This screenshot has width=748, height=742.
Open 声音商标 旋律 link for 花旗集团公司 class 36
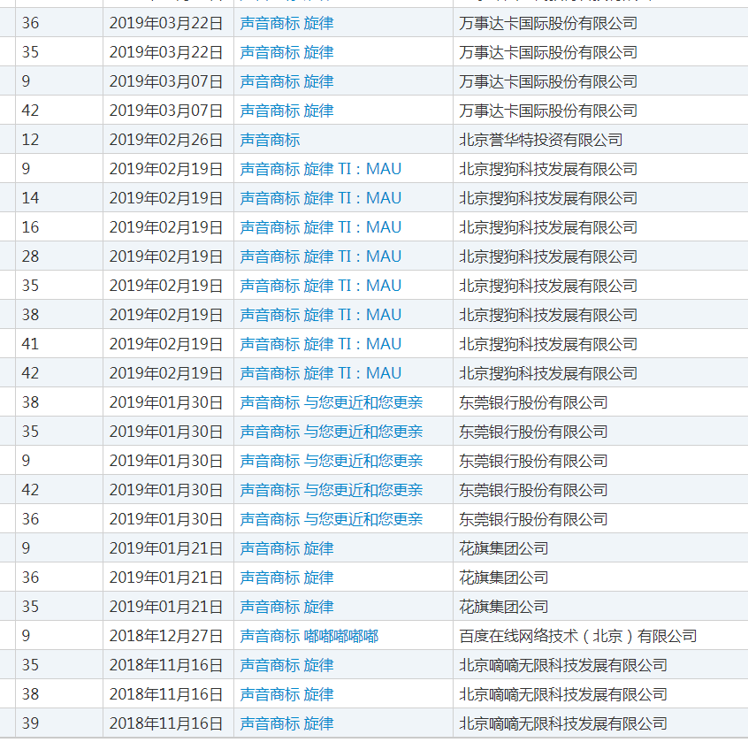[x=286, y=578]
